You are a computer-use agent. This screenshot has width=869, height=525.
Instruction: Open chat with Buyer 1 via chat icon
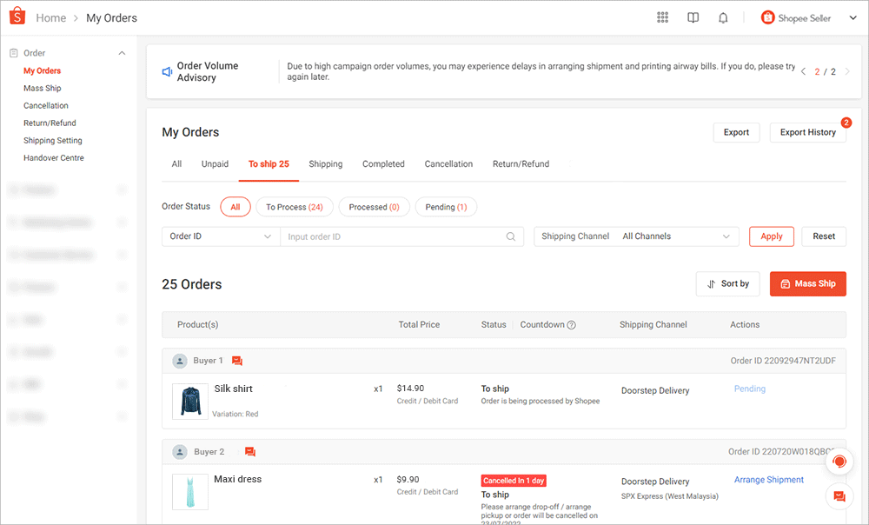[237, 360]
